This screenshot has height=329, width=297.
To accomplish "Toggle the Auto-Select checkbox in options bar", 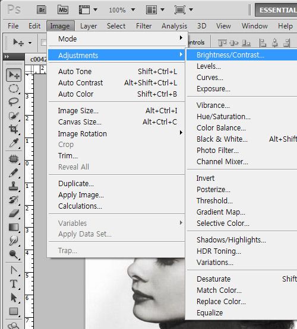I will pos(43,43).
